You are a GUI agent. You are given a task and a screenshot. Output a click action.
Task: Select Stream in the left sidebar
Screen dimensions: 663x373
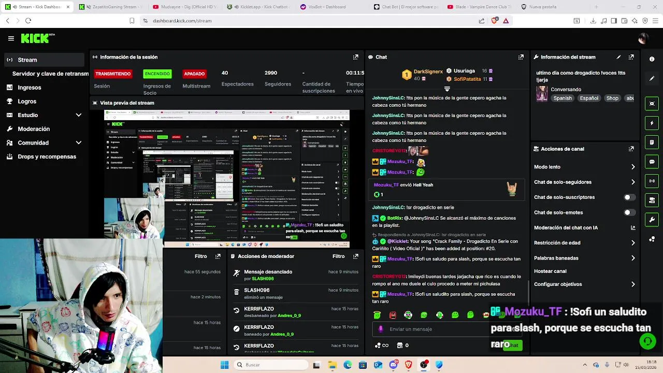pos(44,60)
